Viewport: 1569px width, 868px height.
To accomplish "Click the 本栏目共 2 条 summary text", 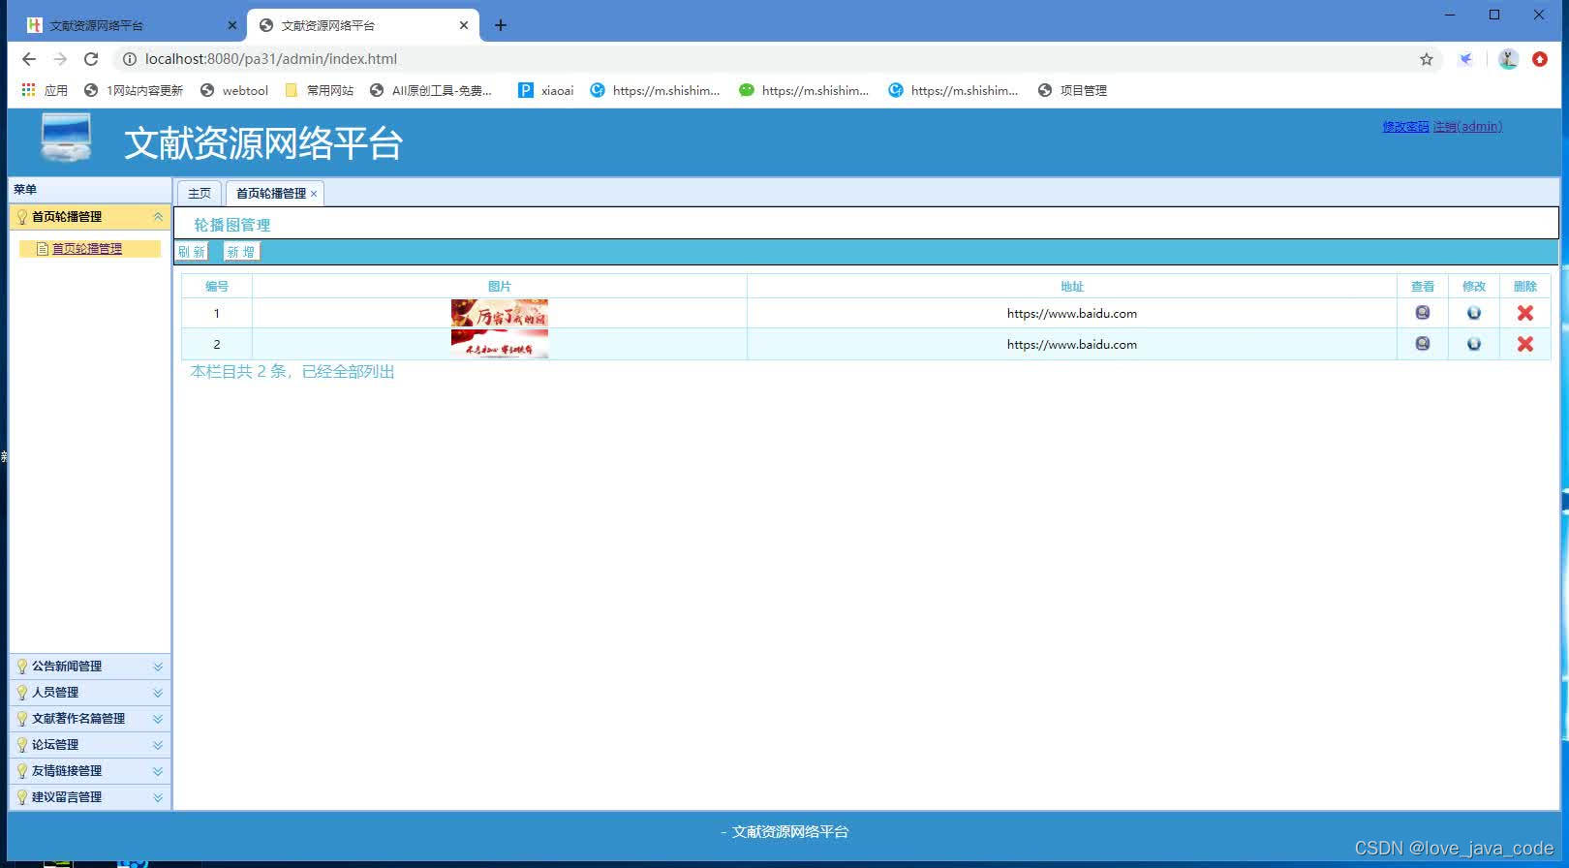I will pyautogui.click(x=292, y=372).
